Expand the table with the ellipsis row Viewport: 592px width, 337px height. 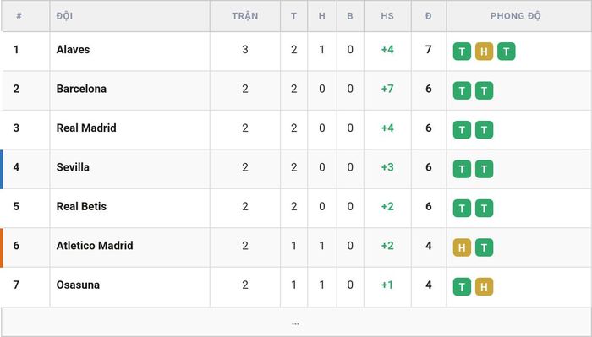296,323
